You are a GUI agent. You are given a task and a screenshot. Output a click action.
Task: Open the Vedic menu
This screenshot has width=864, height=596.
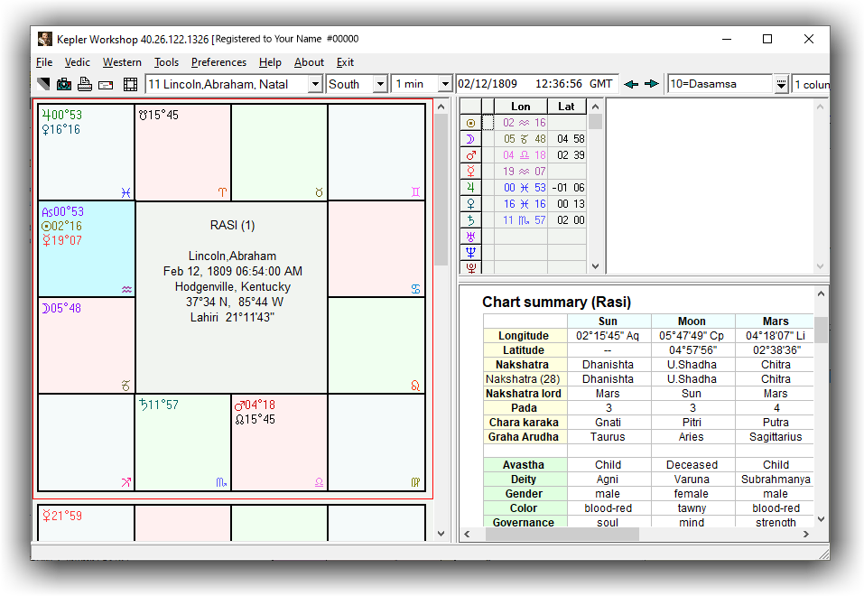tap(77, 62)
